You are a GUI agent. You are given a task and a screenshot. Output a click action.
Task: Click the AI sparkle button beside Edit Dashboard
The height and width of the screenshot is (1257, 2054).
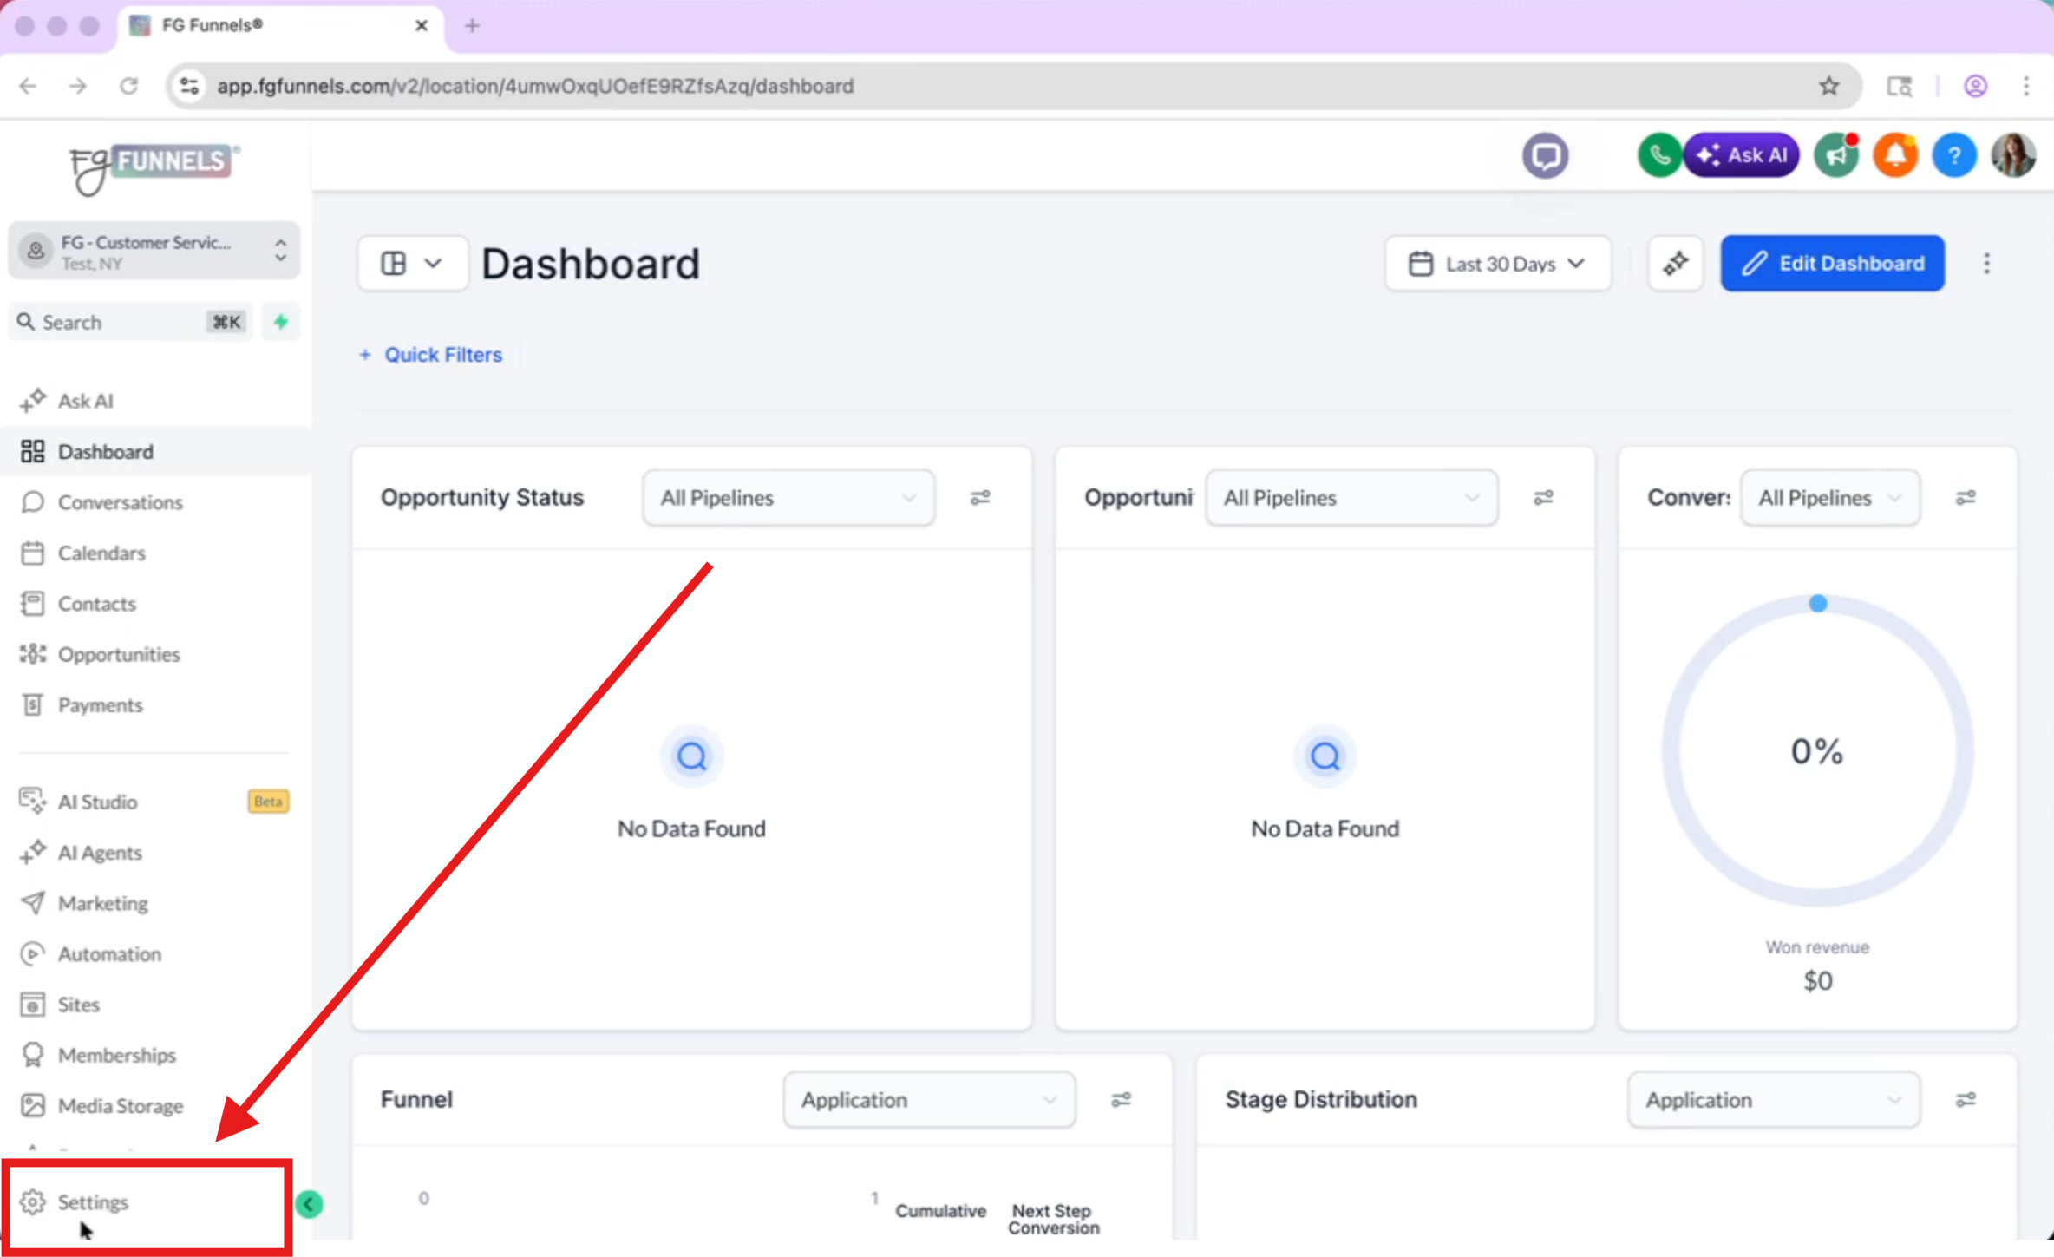(x=1675, y=263)
